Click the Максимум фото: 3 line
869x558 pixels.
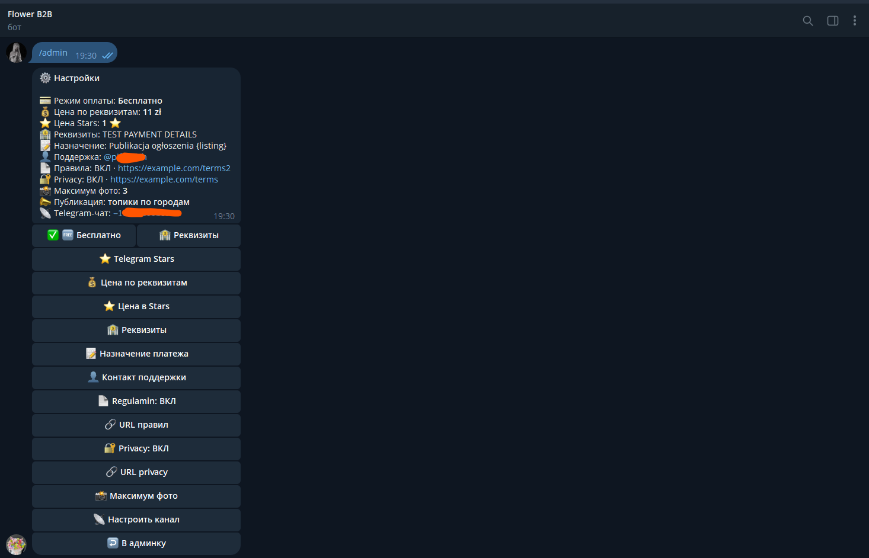click(84, 191)
